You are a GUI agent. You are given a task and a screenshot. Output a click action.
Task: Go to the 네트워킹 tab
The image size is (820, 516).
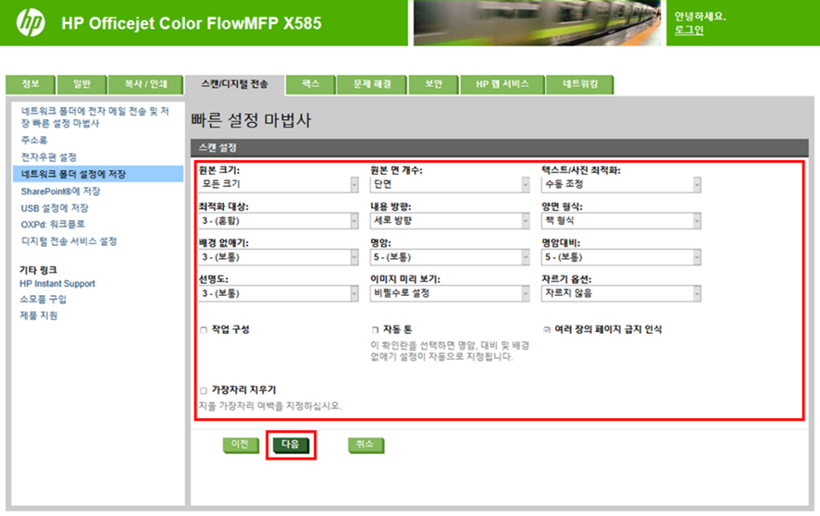tap(579, 84)
